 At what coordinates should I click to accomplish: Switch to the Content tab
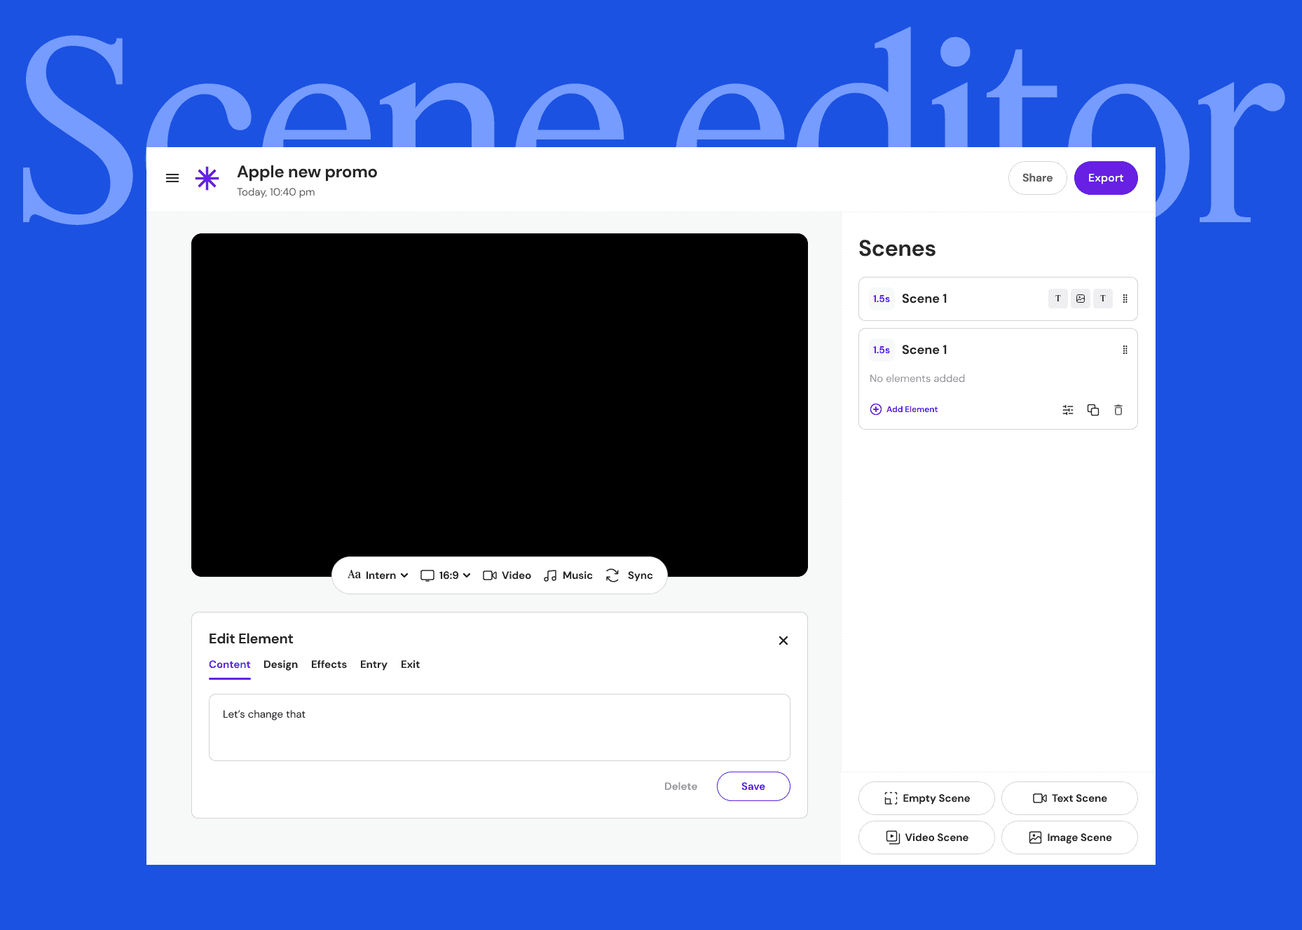point(229,664)
